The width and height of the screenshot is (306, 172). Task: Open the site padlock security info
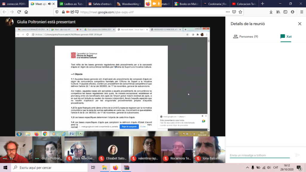(63, 12)
